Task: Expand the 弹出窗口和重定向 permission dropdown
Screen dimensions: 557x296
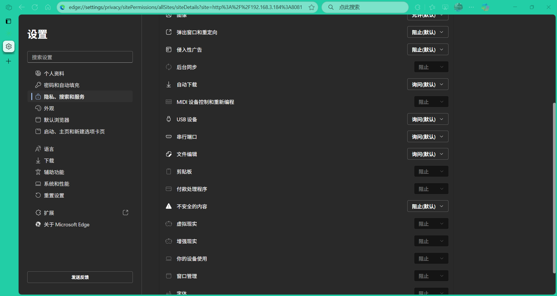Action: coord(428,32)
